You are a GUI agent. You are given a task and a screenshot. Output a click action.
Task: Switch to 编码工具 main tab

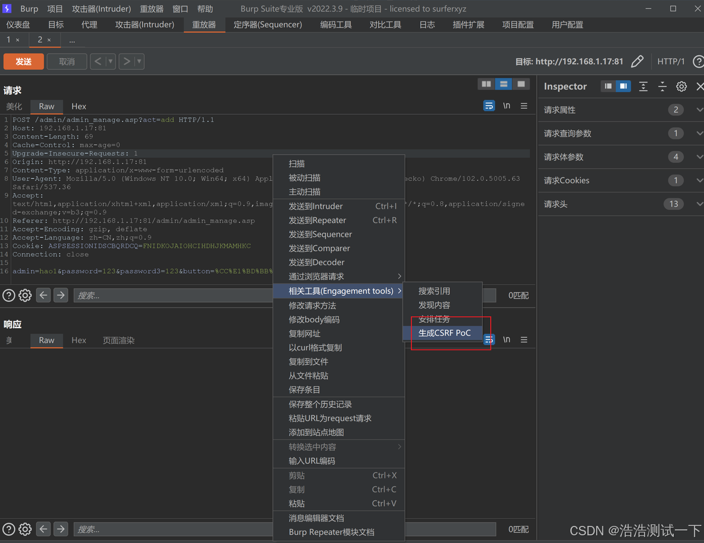coord(336,25)
